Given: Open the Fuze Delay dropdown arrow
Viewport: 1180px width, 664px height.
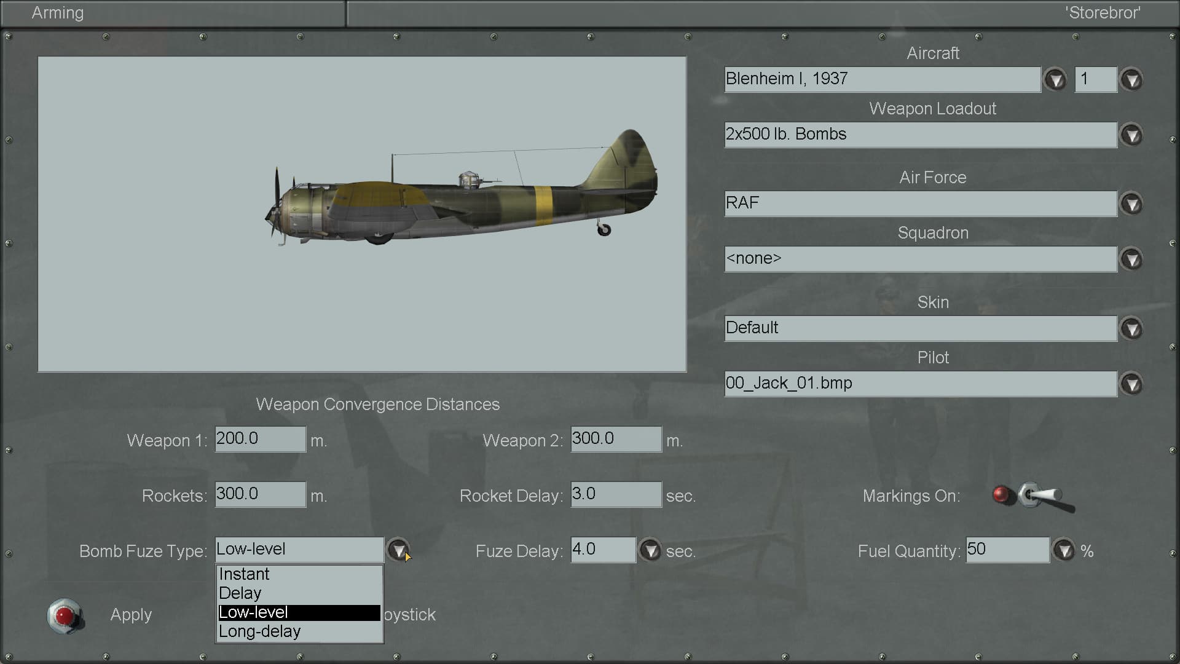Looking at the screenshot, I should click(650, 550).
